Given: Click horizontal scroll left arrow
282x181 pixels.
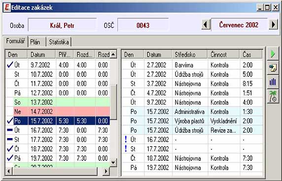Looking at the screenshot, I should coord(9,171).
